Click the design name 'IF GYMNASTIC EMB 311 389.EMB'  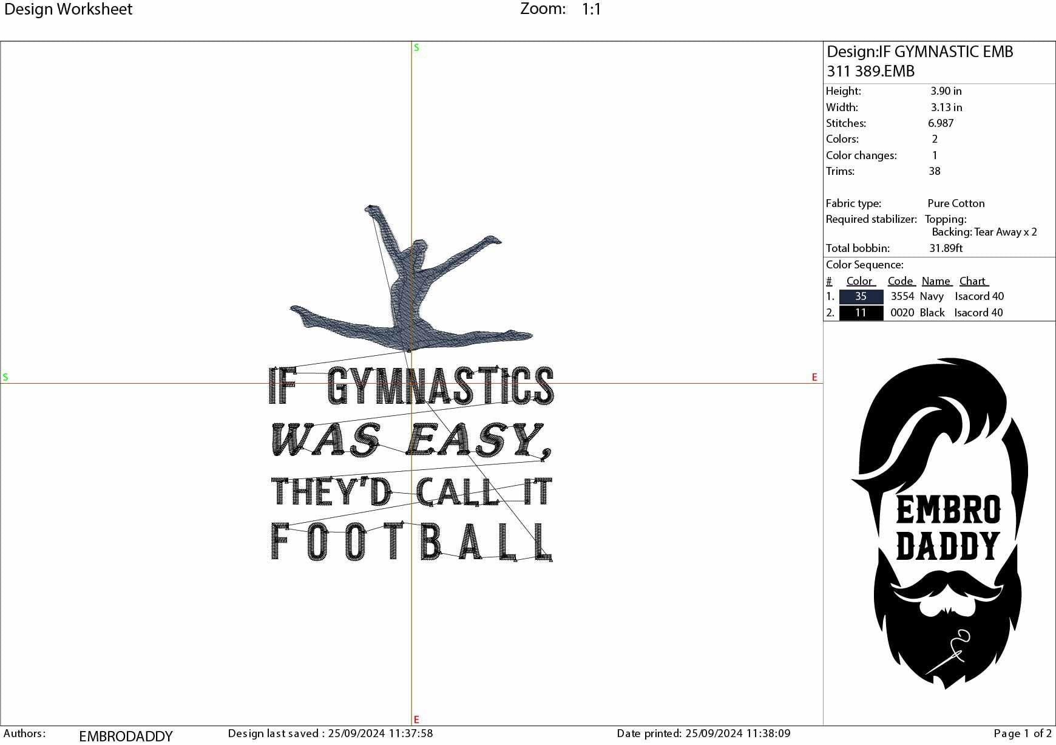[x=920, y=61]
